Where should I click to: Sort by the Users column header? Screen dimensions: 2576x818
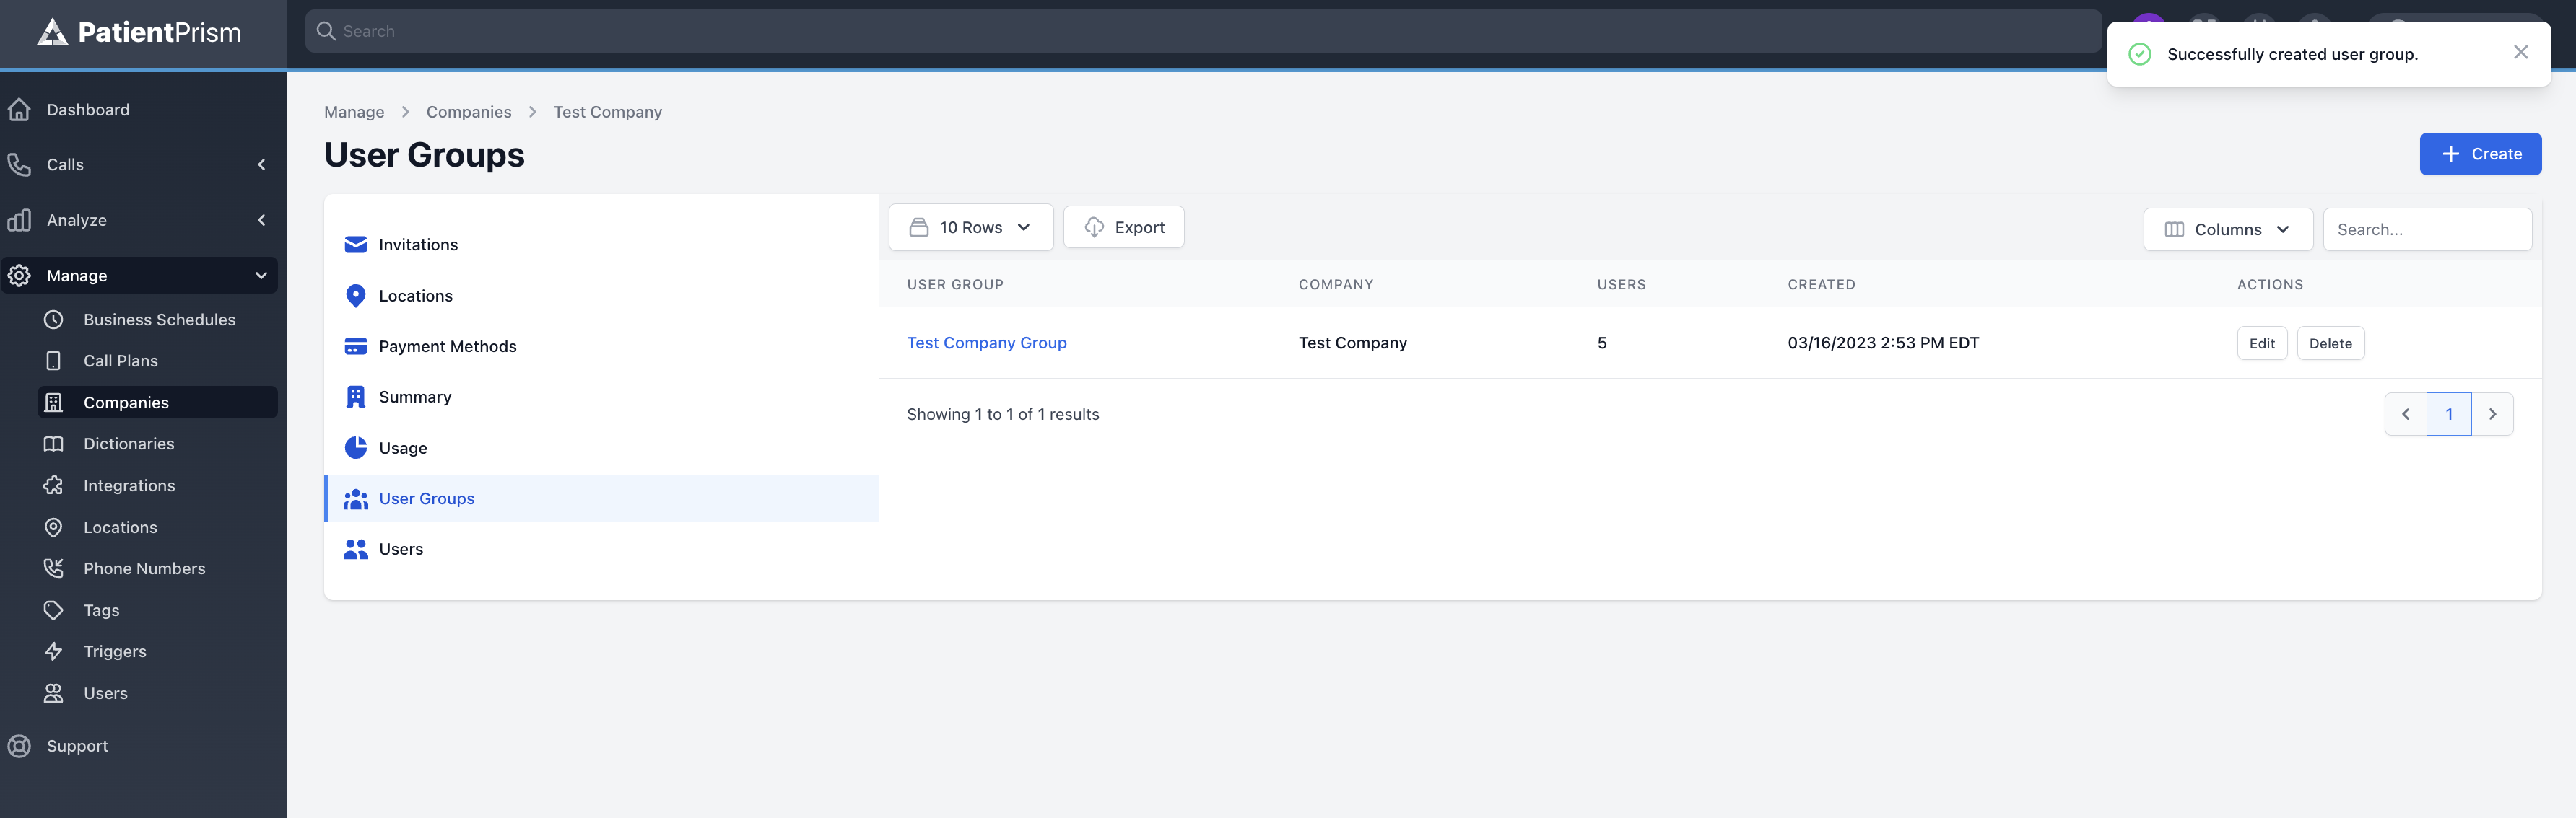1621,285
